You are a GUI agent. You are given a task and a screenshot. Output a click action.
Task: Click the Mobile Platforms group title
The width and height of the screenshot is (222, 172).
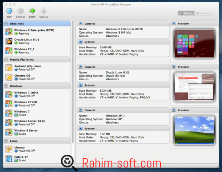click(x=22, y=59)
